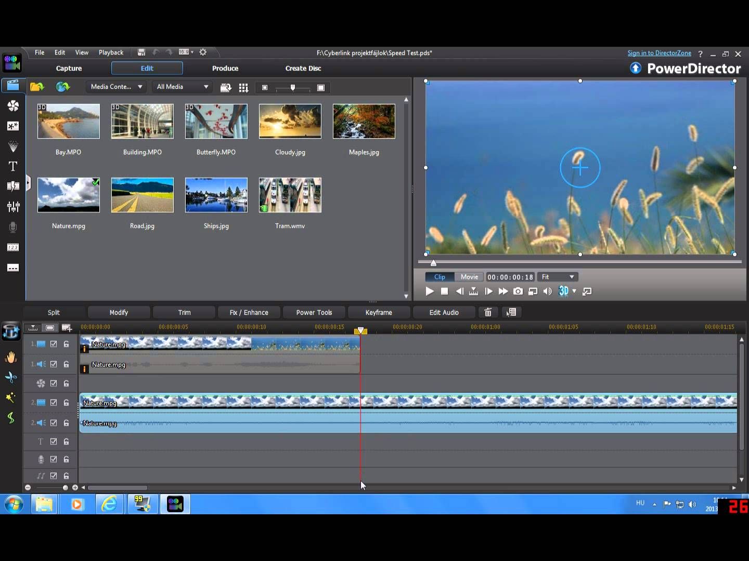Viewport: 749px width, 561px height.
Task: Open the Fit zoom dropdown
Action: coord(558,277)
